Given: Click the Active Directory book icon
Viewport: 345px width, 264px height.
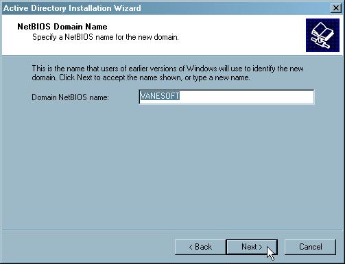Looking at the screenshot, I should coord(322,36).
